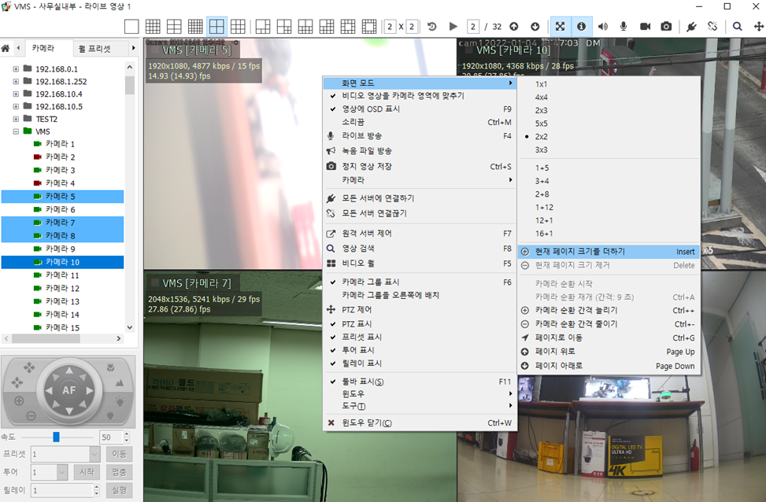Image resolution: width=766 pixels, height=502 pixels.
Task: Open the 프리셋 preset dropdown
Action: 94,454
